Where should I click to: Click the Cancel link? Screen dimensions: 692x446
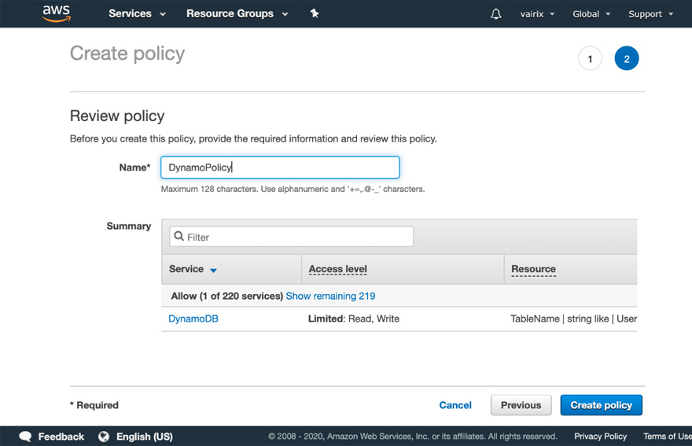pos(455,405)
